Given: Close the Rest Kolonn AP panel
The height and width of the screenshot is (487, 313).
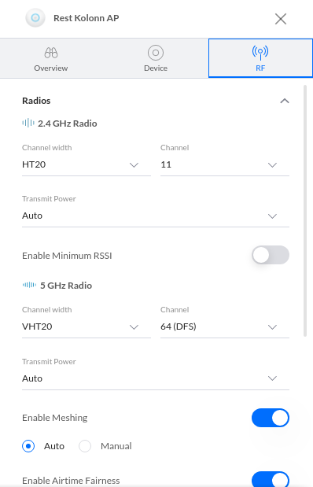Looking at the screenshot, I should pyautogui.click(x=281, y=19).
